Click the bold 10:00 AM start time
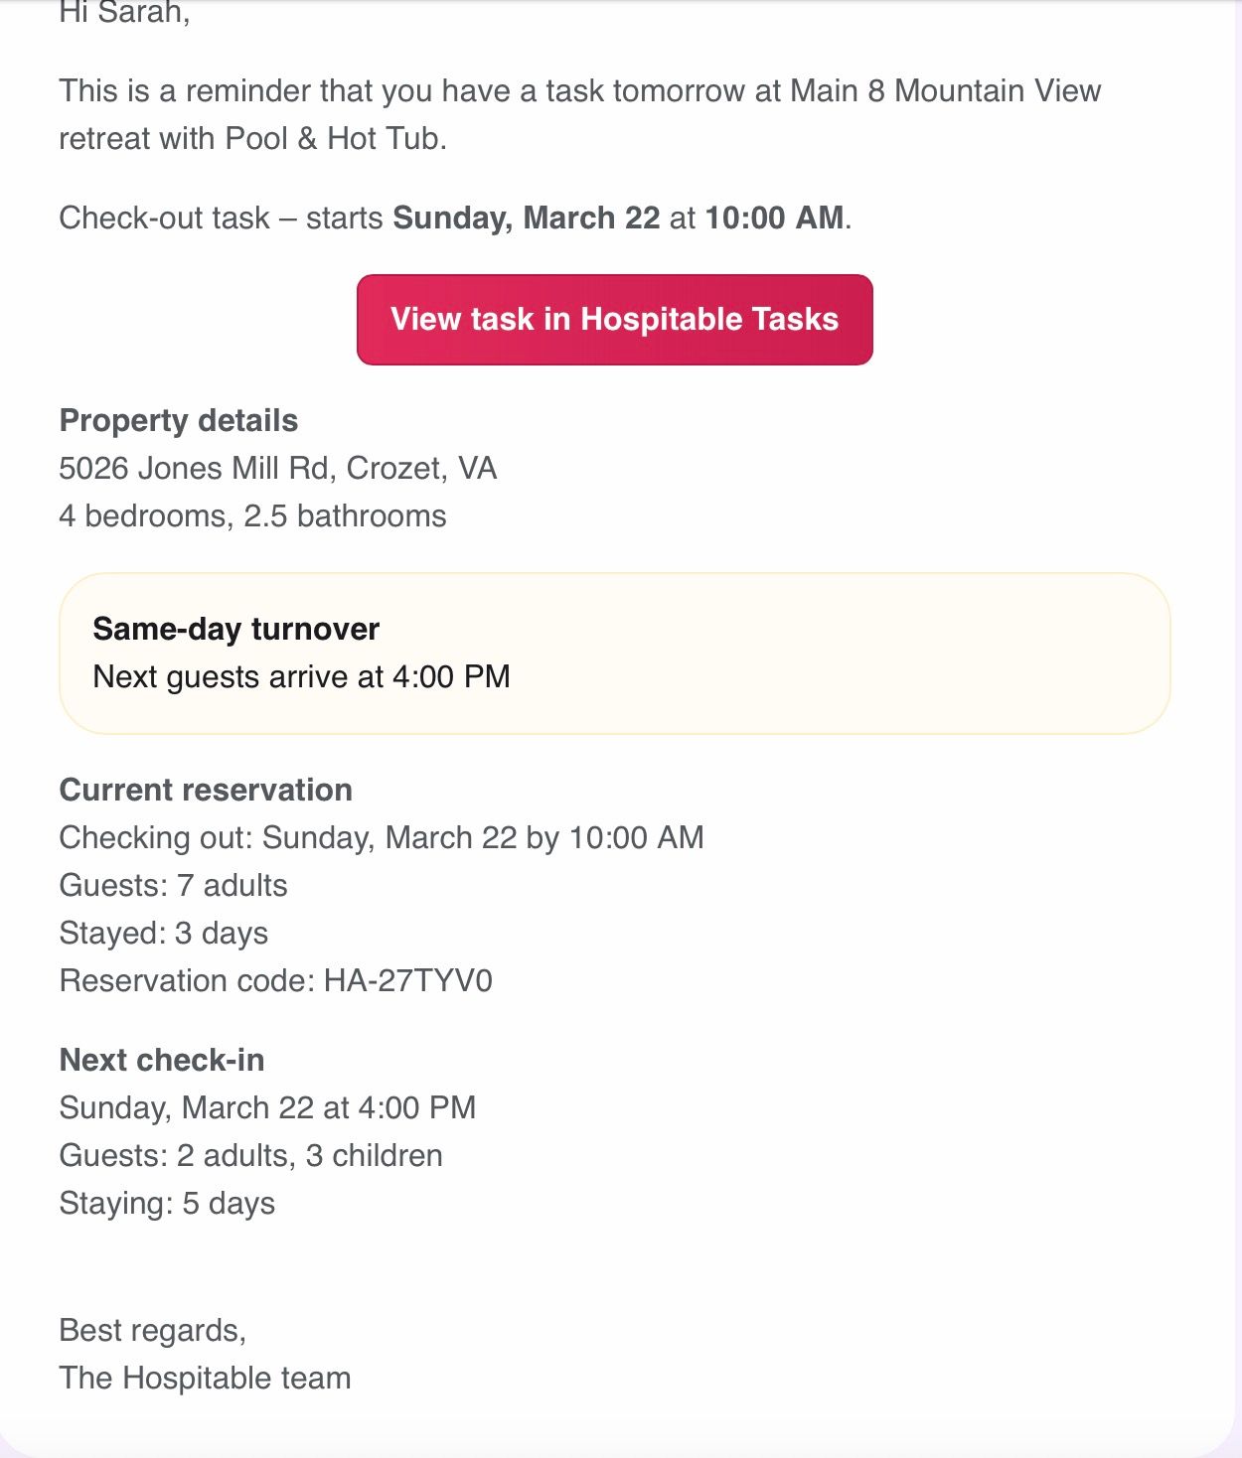Viewport: 1242px width, 1458px height. pos(775,219)
